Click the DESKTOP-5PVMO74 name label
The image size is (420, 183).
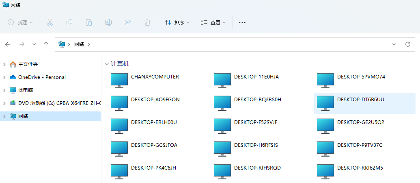(x=361, y=77)
